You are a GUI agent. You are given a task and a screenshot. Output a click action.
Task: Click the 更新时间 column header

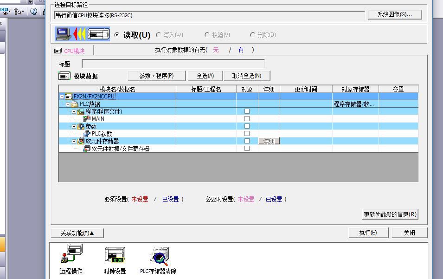pos(306,89)
